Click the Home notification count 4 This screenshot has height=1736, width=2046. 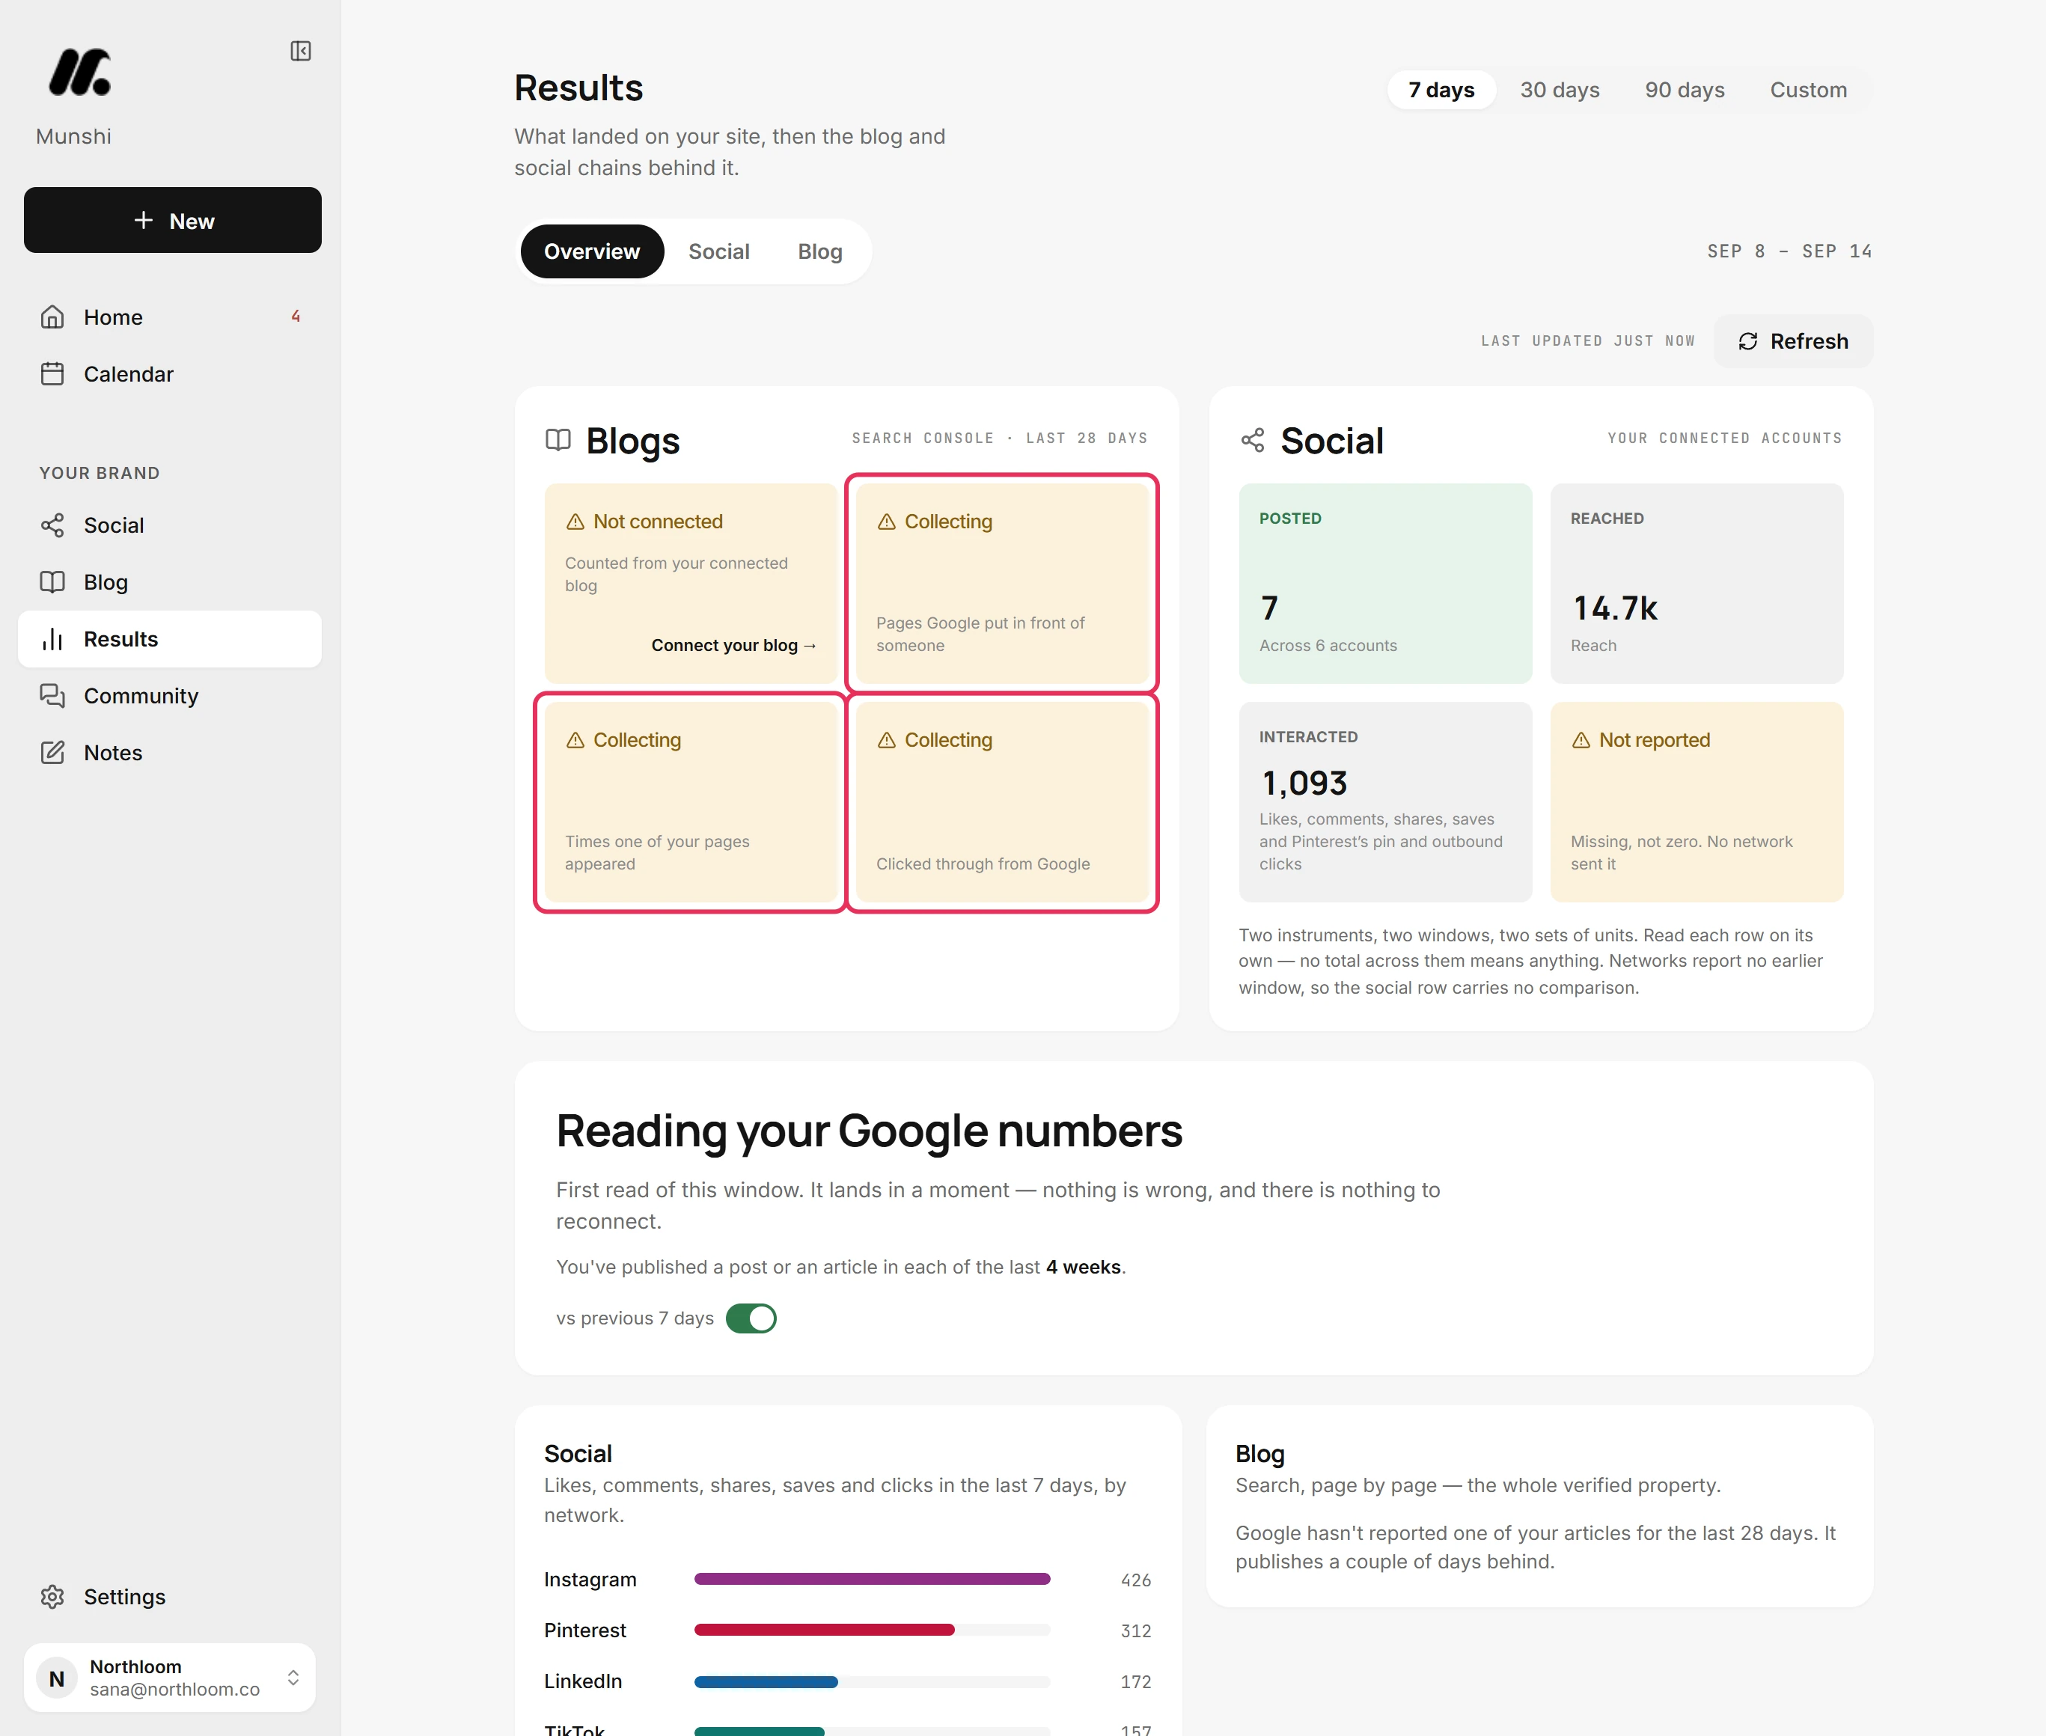(x=296, y=317)
